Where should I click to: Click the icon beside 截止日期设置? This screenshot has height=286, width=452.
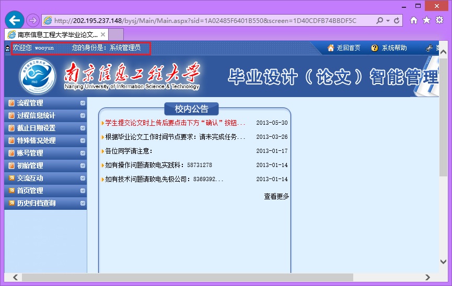click(11, 128)
